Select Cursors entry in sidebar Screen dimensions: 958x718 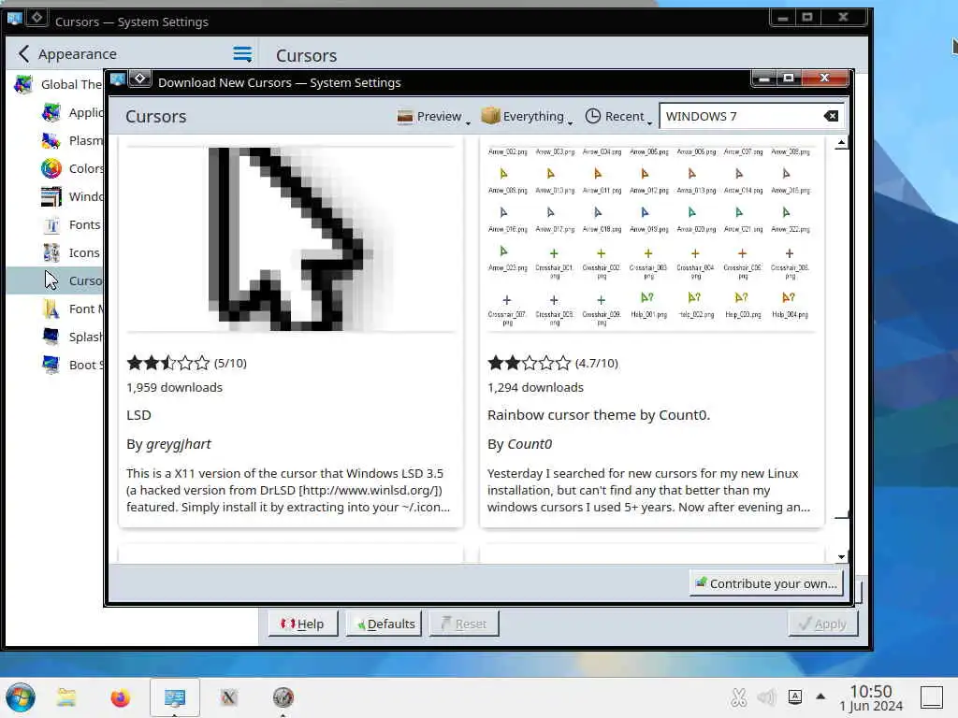pyautogui.click(x=55, y=280)
